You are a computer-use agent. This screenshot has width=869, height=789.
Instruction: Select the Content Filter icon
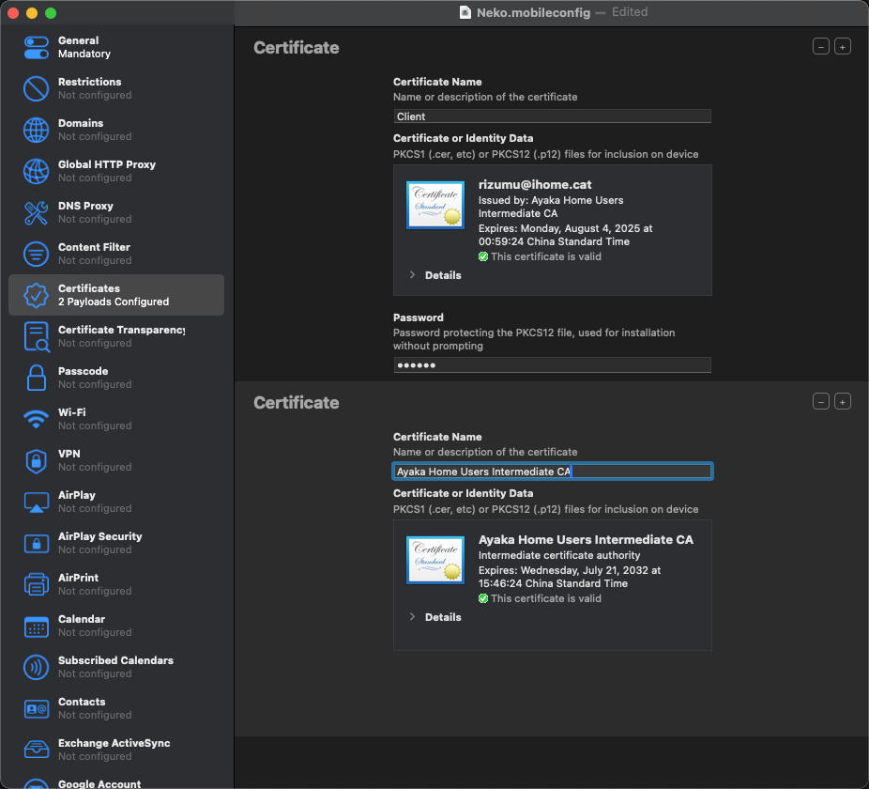click(36, 255)
